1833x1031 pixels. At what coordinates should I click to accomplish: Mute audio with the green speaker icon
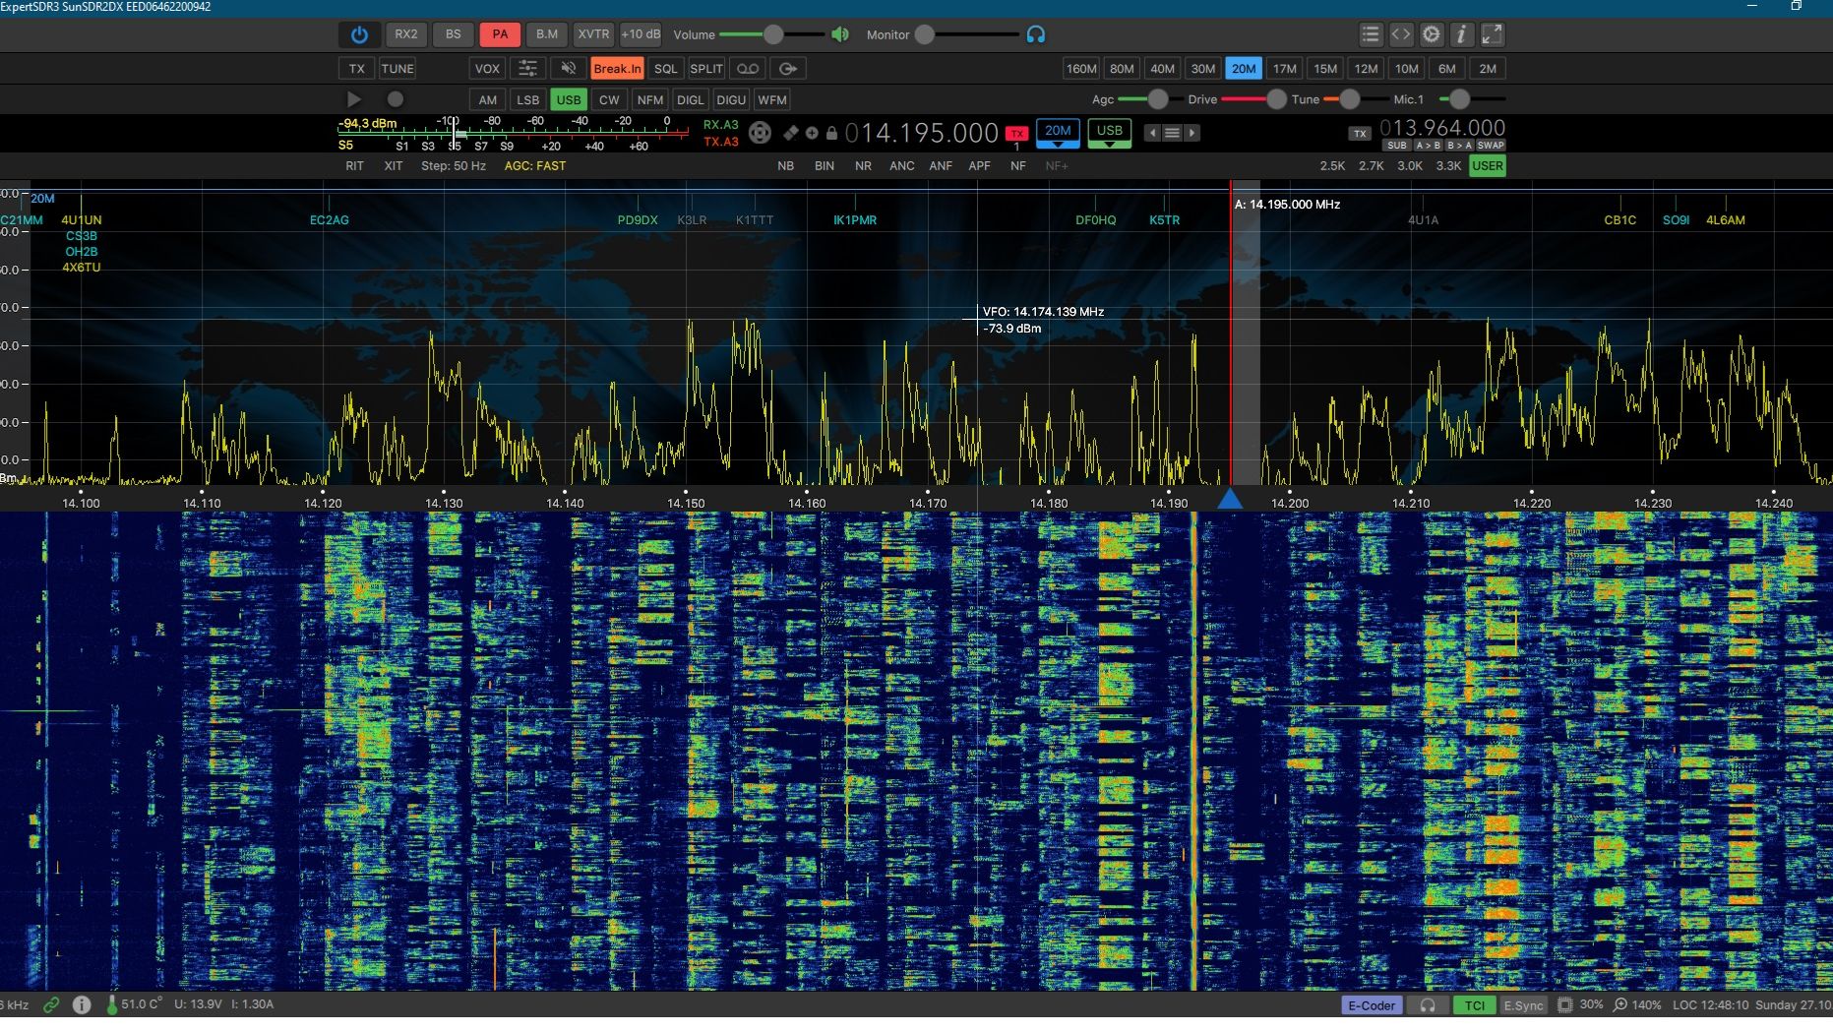tap(840, 34)
